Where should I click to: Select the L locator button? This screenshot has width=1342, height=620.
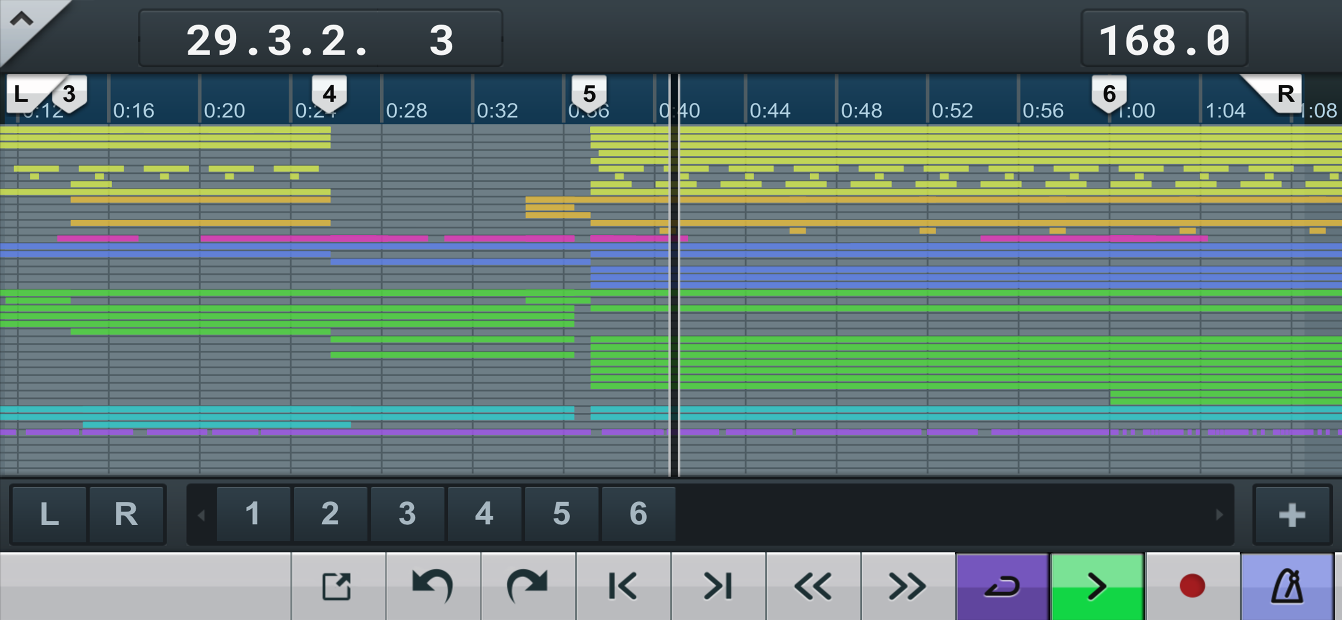pos(49,514)
